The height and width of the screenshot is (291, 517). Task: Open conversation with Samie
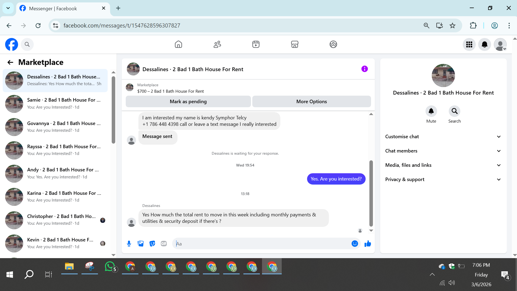point(55,104)
